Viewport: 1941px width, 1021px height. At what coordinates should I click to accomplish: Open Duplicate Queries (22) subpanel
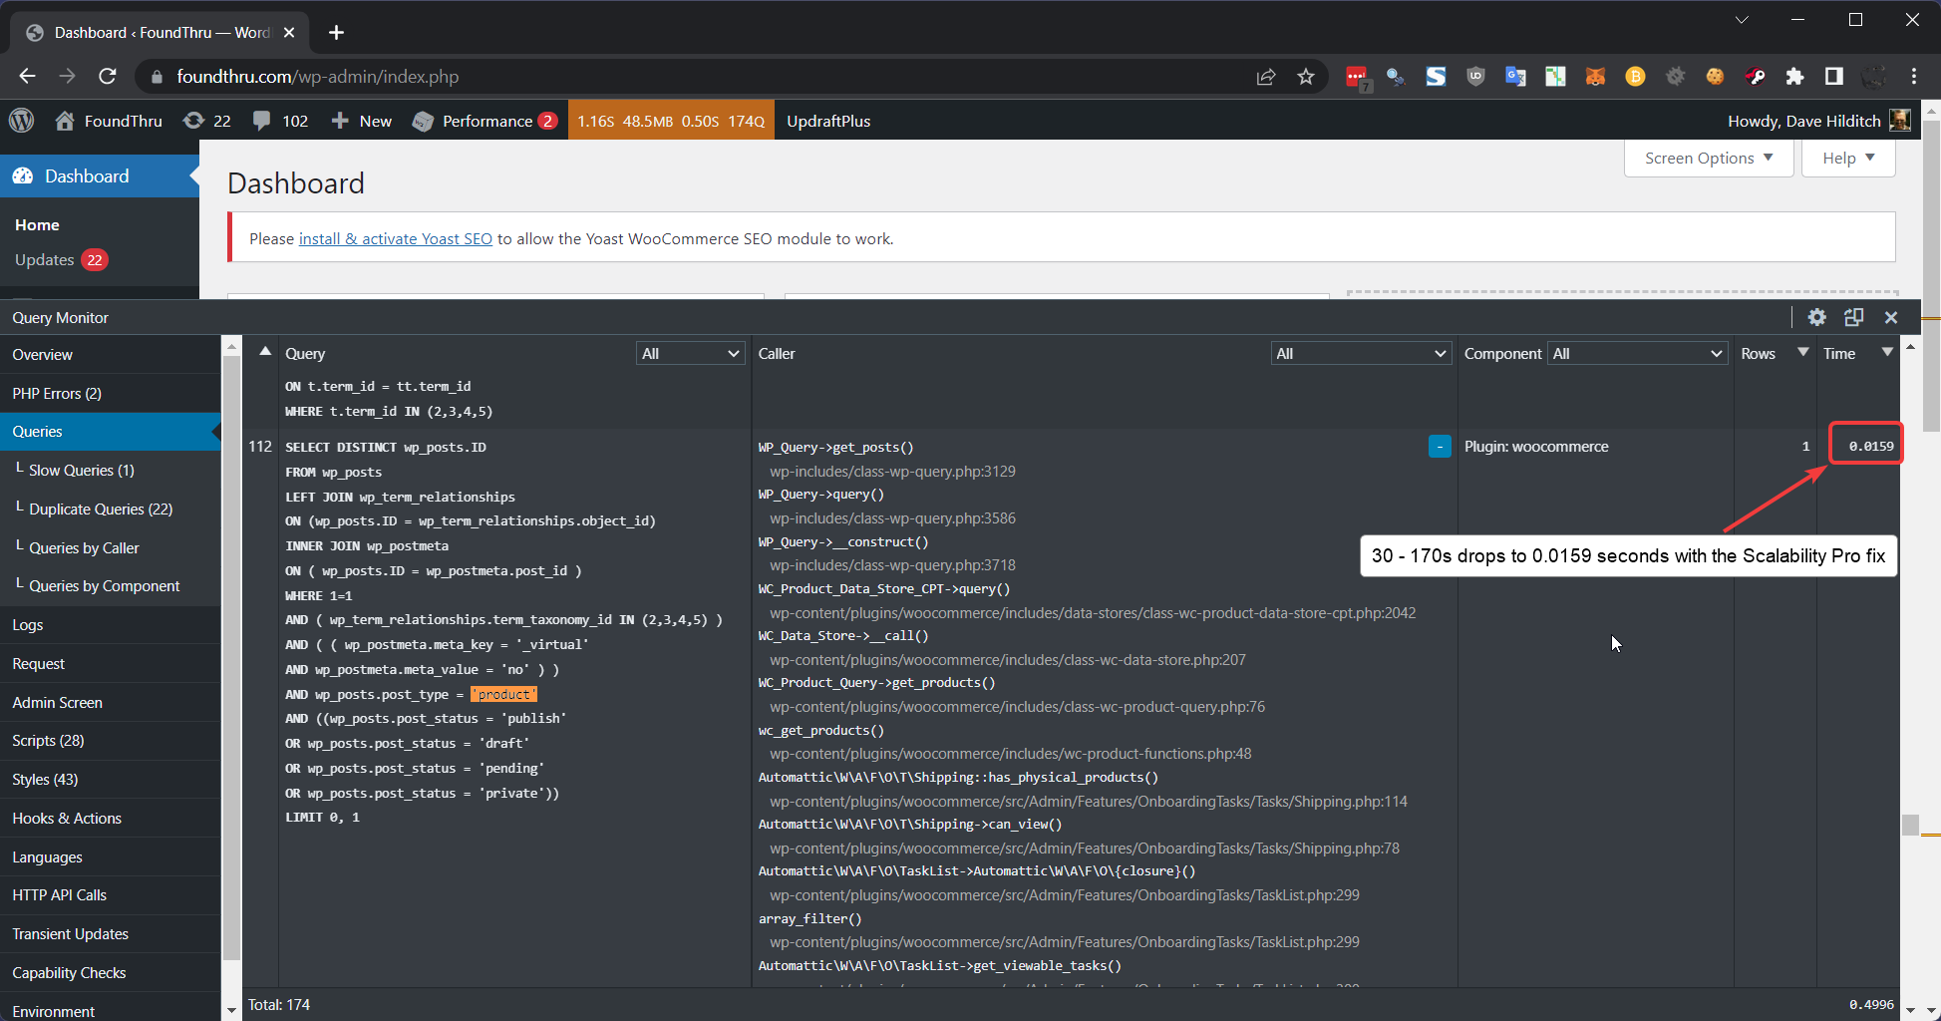(x=101, y=510)
